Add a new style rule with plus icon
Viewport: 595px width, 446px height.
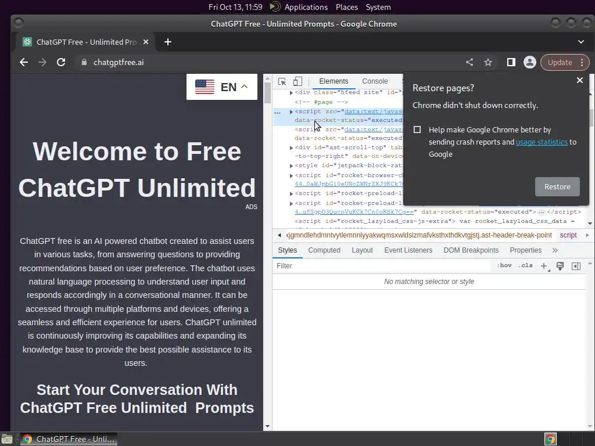tap(544, 266)
